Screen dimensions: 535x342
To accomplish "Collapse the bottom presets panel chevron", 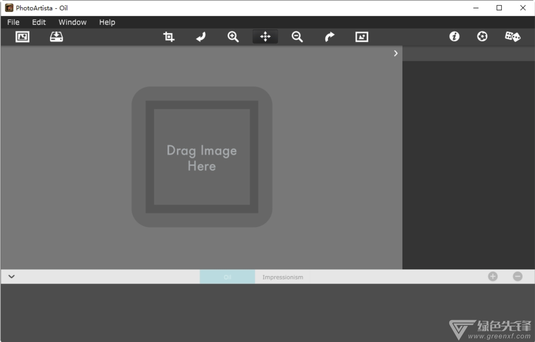I will 12,277.
